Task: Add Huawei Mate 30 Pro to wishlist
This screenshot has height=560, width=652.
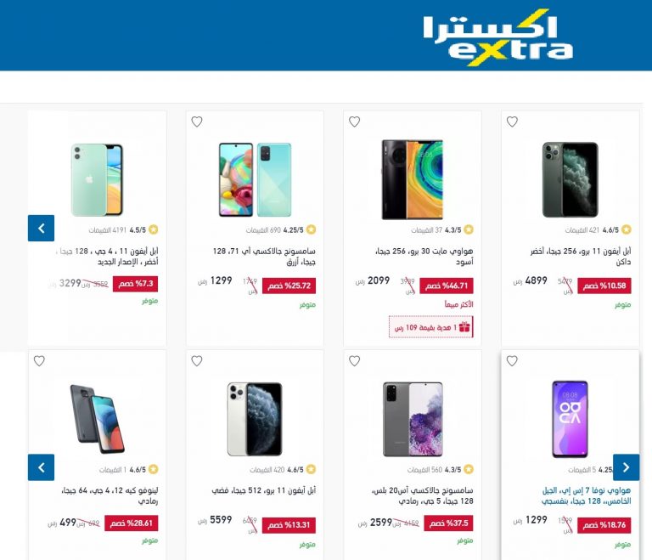Action: click(x=354, y=122)
